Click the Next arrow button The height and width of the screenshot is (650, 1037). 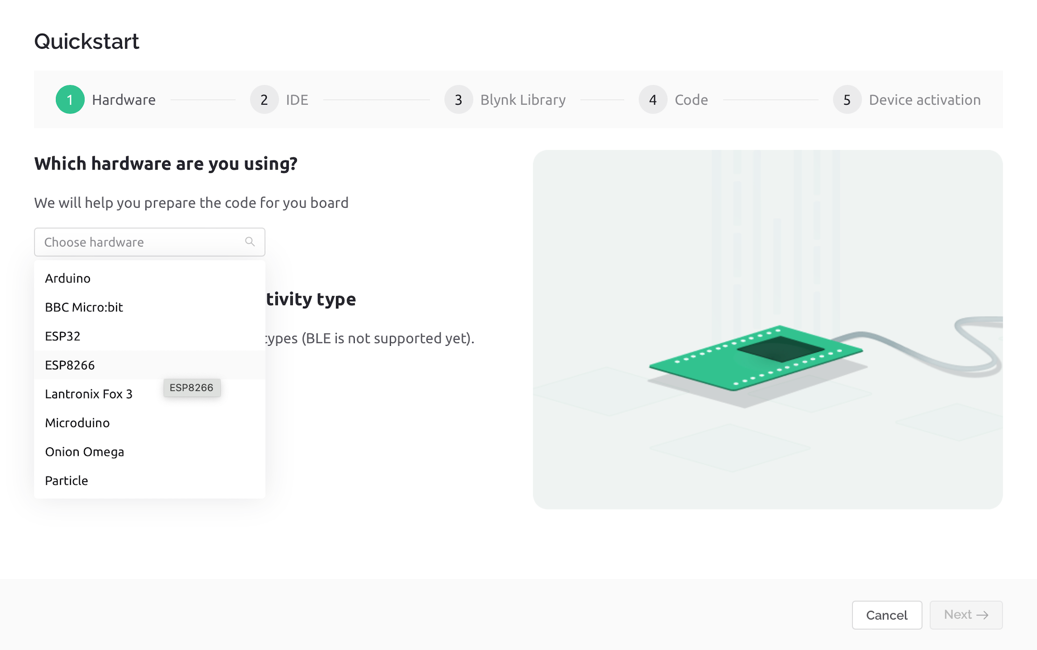(965, 615)
